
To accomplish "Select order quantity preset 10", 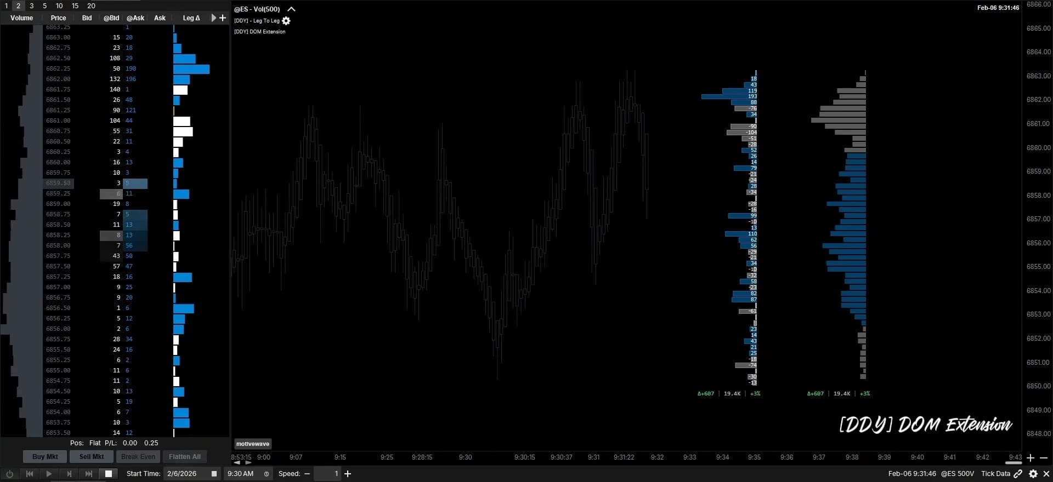I will (x=59, y=5).
